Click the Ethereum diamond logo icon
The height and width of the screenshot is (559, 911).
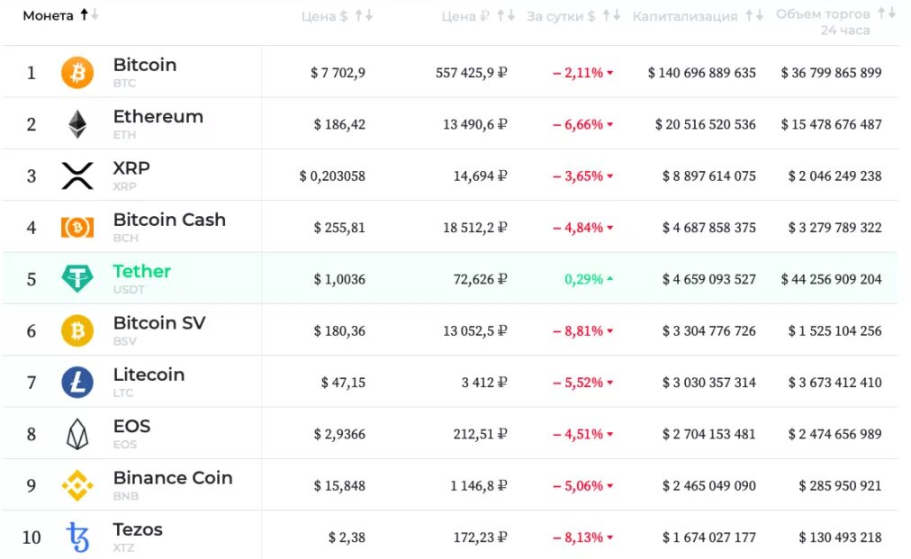pyautogui.click(x=77, y=124)
